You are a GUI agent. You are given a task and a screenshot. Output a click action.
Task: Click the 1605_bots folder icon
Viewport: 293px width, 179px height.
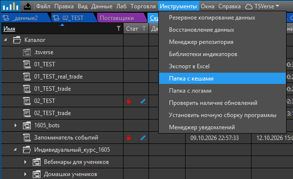(x=27, y=125)
